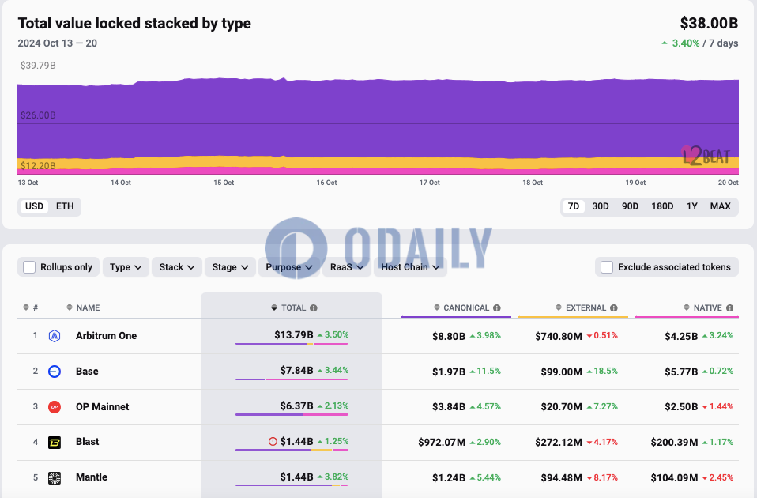Select the 1Y time range
The height and width of the screenshot is (498, 757).
(692, 206)
